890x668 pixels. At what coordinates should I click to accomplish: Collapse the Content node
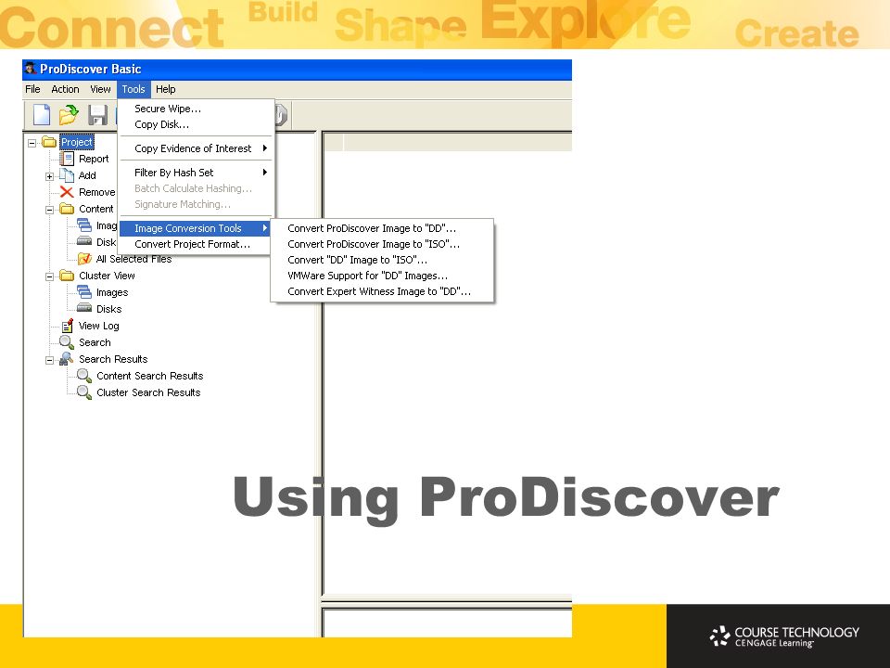click(49, 211)
